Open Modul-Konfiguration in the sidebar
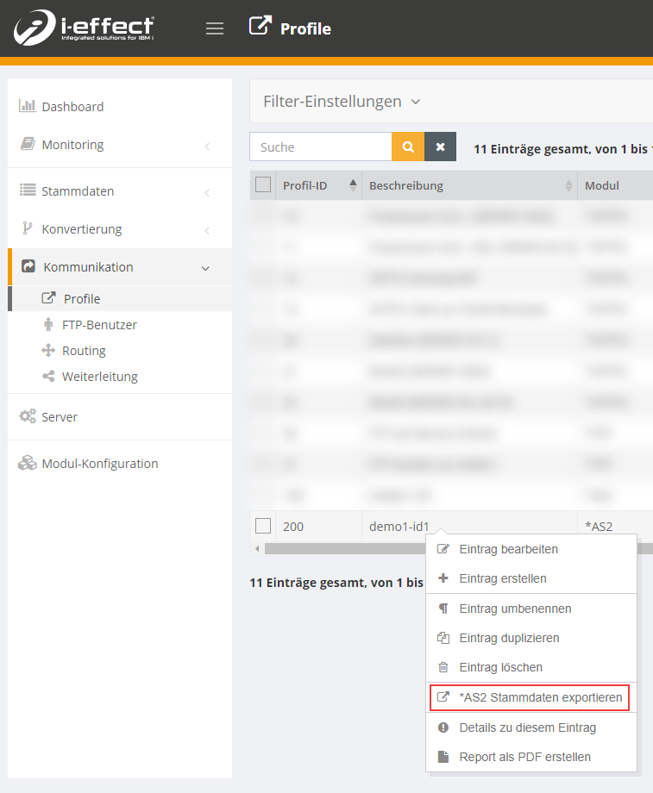The height and width of the screenshot is (793, 653). (99, 464)
